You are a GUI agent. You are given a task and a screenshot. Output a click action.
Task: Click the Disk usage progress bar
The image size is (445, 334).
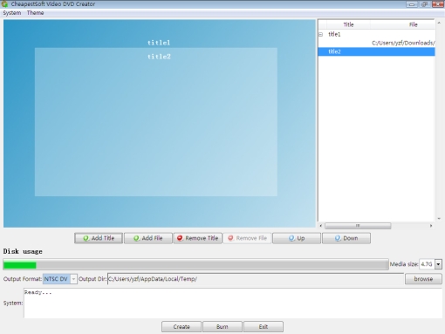click(195, 265)
